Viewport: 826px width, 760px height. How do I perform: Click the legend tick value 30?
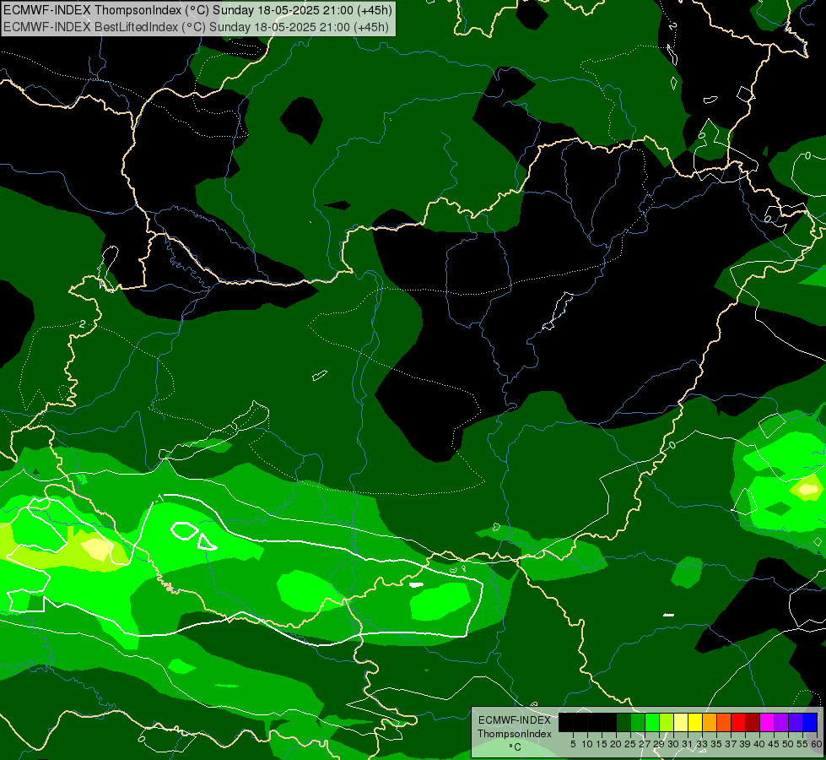point(673,744)
